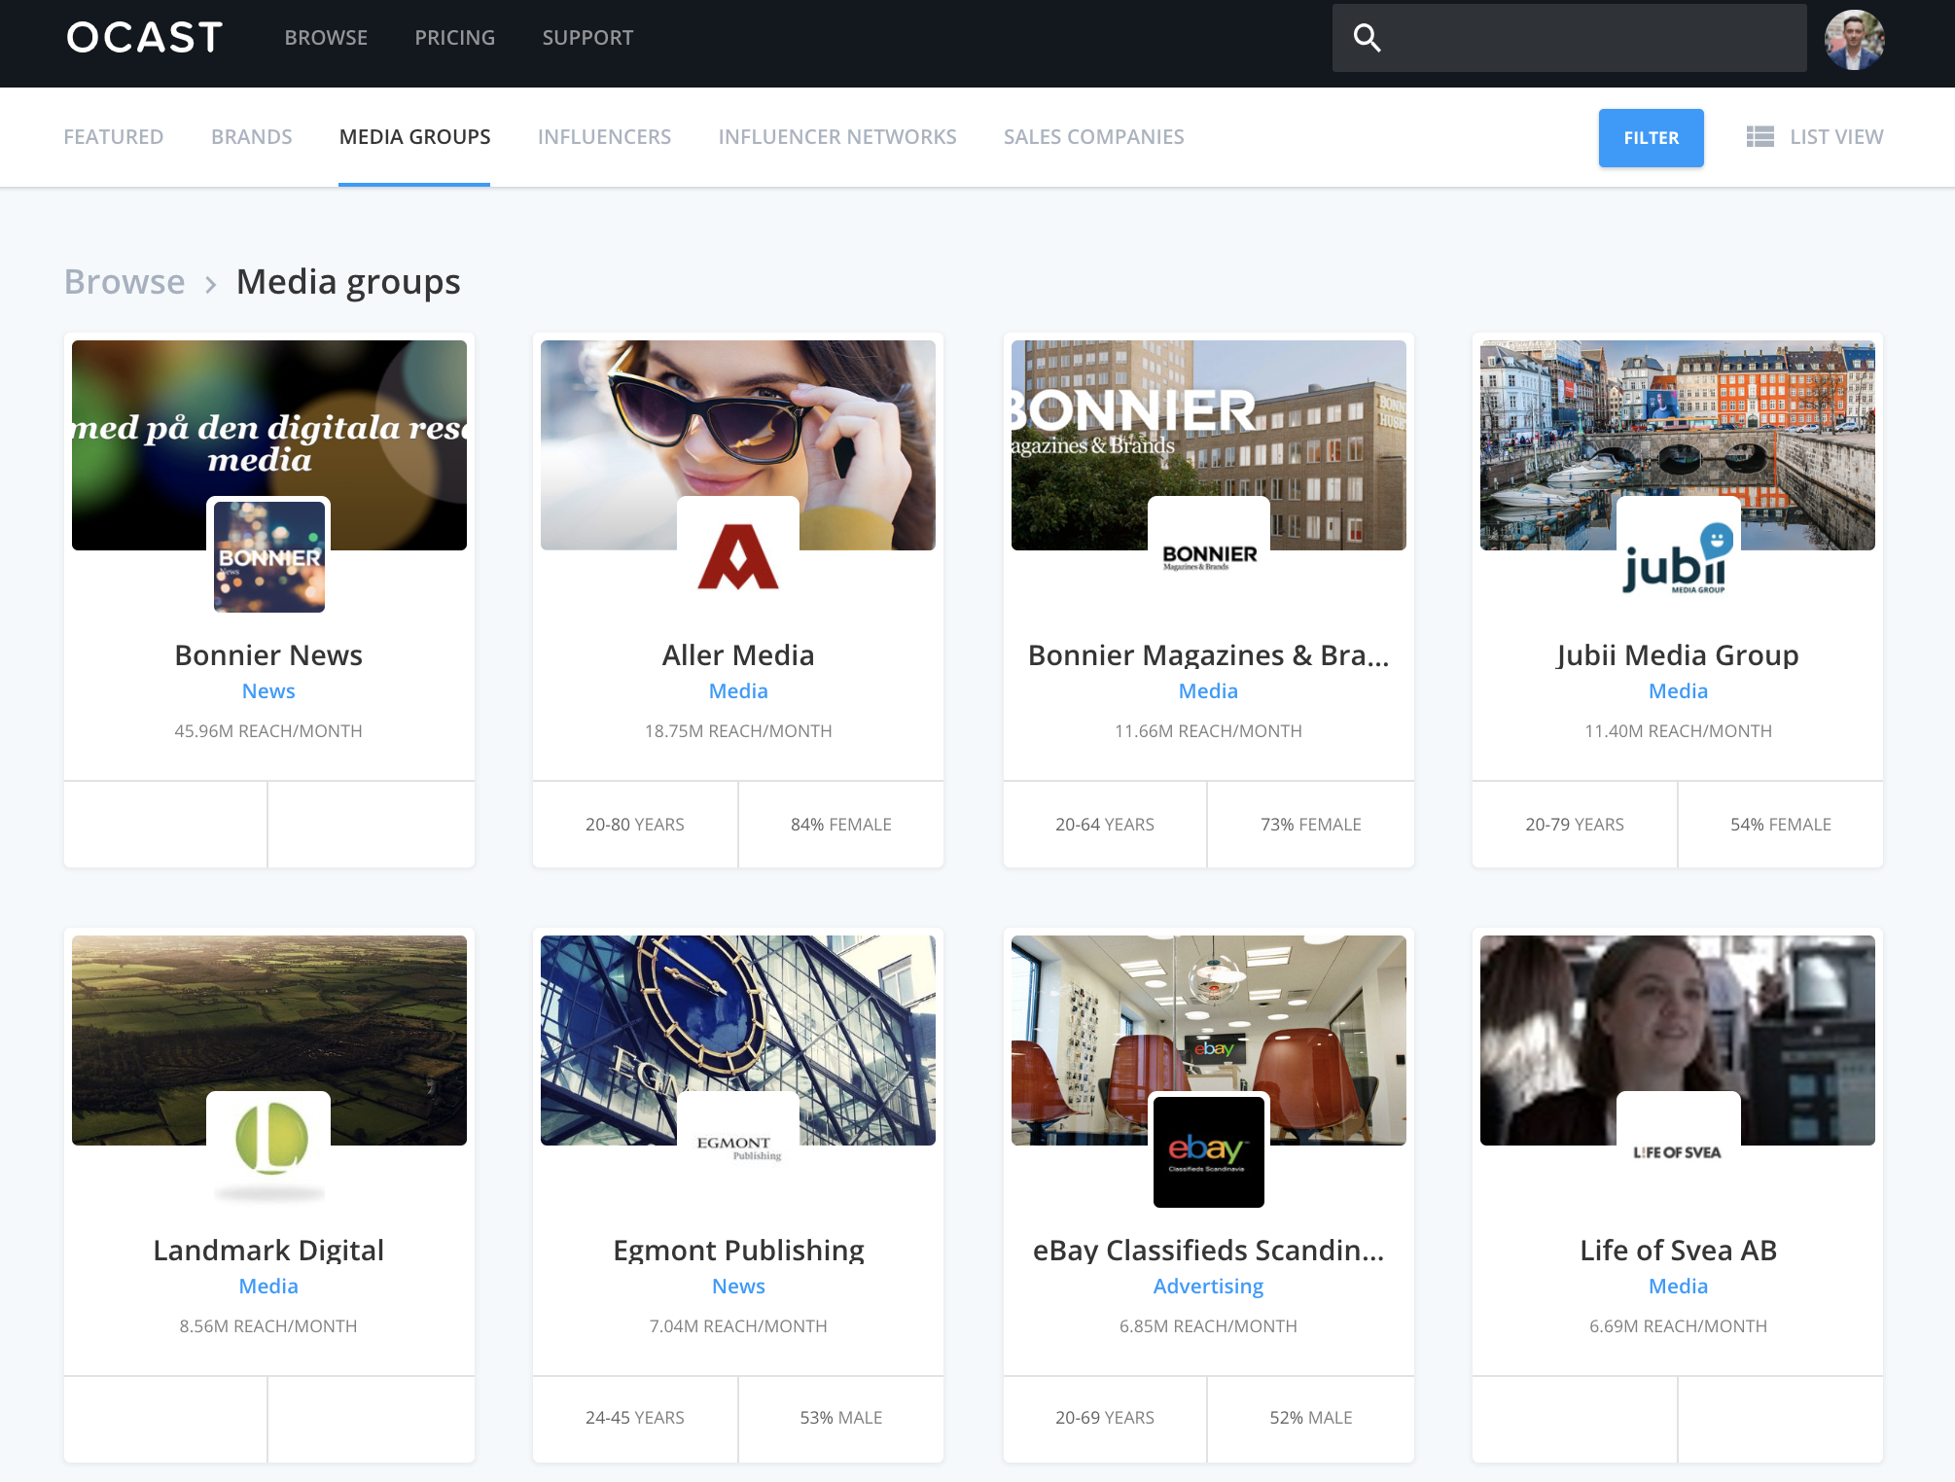
Task: Open the Support menu item
Action: pos(587,38)
